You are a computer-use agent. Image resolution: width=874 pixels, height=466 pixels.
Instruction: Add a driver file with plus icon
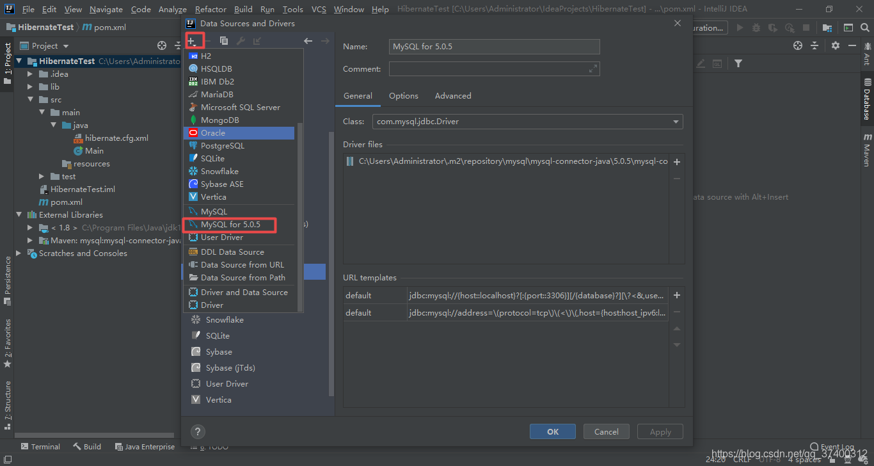677,162
